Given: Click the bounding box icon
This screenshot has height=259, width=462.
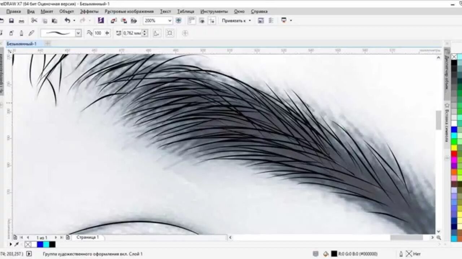Looking at the screenshot, I should pyautogui.click(x=170, y=33).
